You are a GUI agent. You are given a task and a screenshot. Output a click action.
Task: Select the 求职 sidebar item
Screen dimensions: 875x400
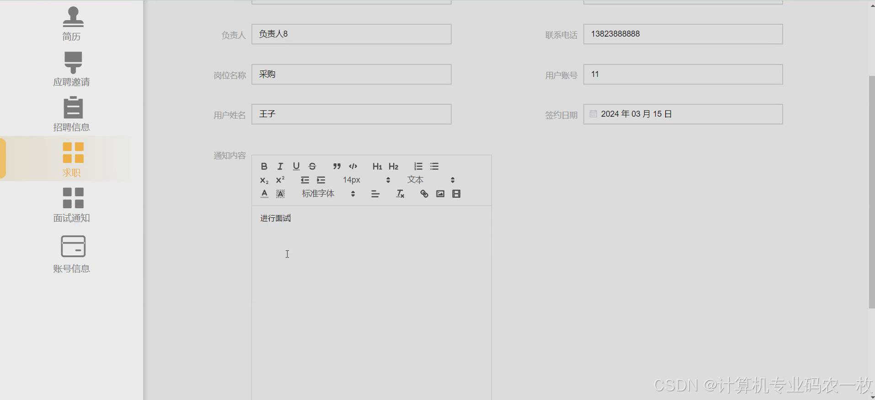coord(72,159)
